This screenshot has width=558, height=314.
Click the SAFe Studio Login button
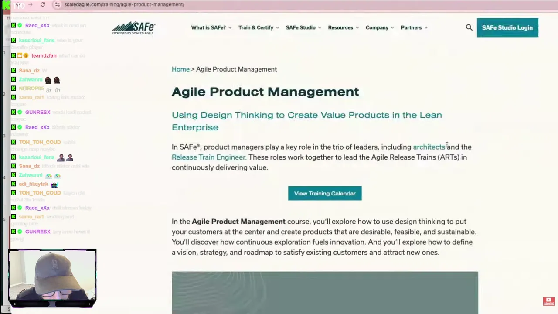507,27
